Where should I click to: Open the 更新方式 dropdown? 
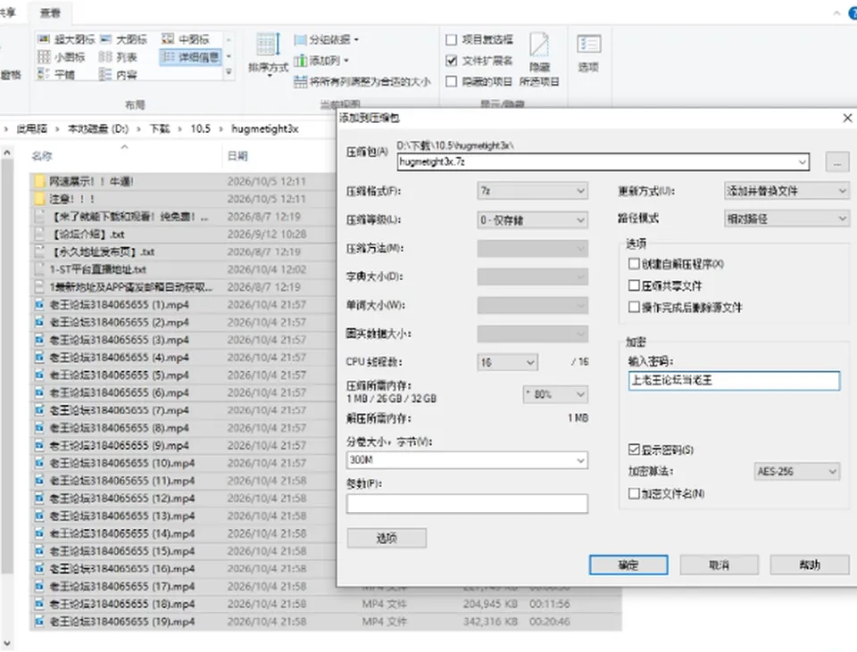(x=786, y=191)
